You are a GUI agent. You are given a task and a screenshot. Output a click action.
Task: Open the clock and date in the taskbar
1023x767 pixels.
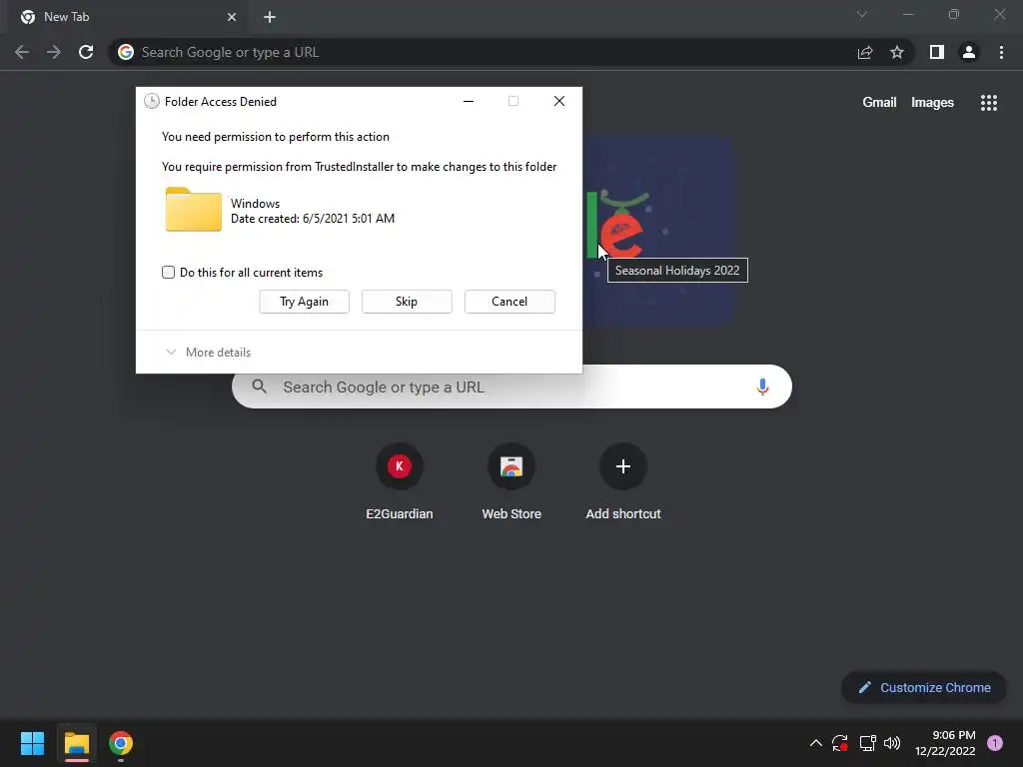[x=945, y=743]
